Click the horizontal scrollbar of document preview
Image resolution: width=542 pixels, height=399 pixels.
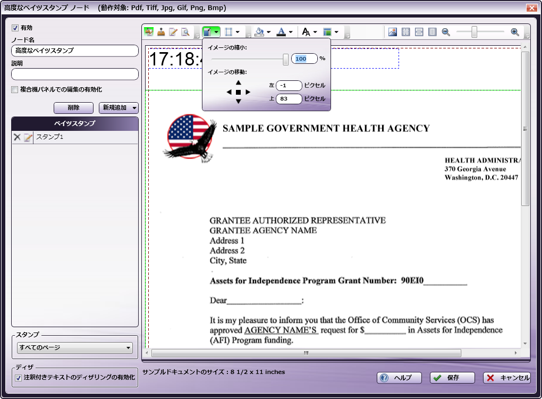click(x=306, y=353)
